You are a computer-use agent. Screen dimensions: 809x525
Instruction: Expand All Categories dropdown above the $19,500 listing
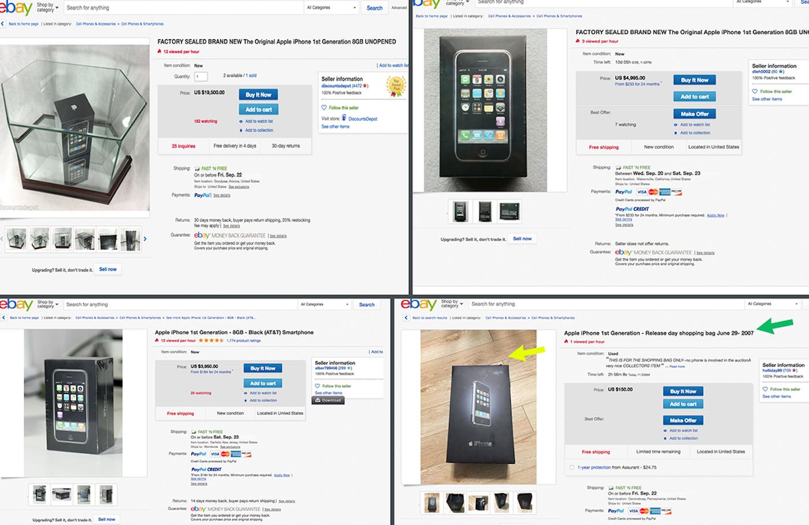point(332,8)
